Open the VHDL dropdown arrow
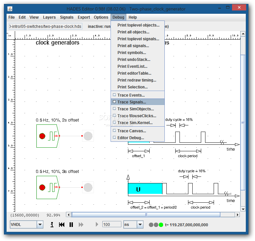Viewport: 255px width, 241px height. tap(40, 225)
